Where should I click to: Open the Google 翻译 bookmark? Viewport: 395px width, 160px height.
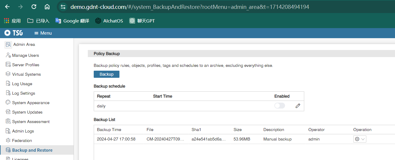coord(72,21)
